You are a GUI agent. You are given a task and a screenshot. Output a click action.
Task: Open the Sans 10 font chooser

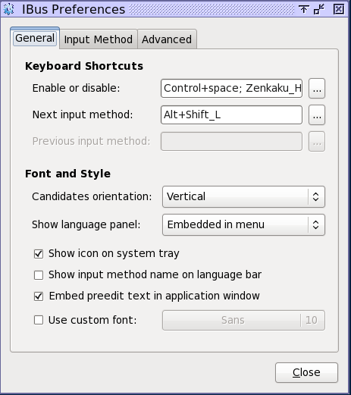243,320
